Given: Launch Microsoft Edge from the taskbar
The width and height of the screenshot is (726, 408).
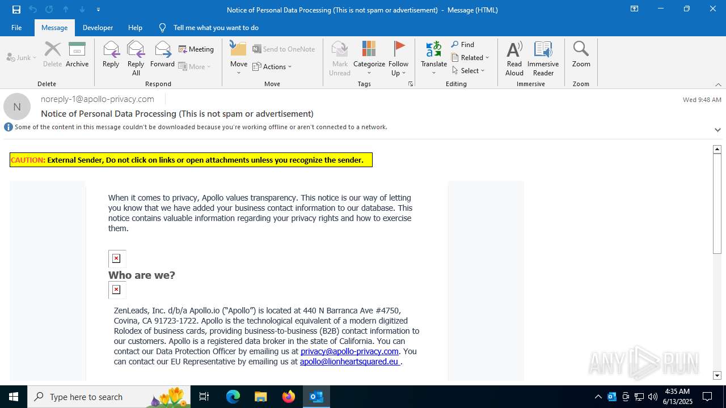Looking at the screenshot, I should tap(233, 397).
